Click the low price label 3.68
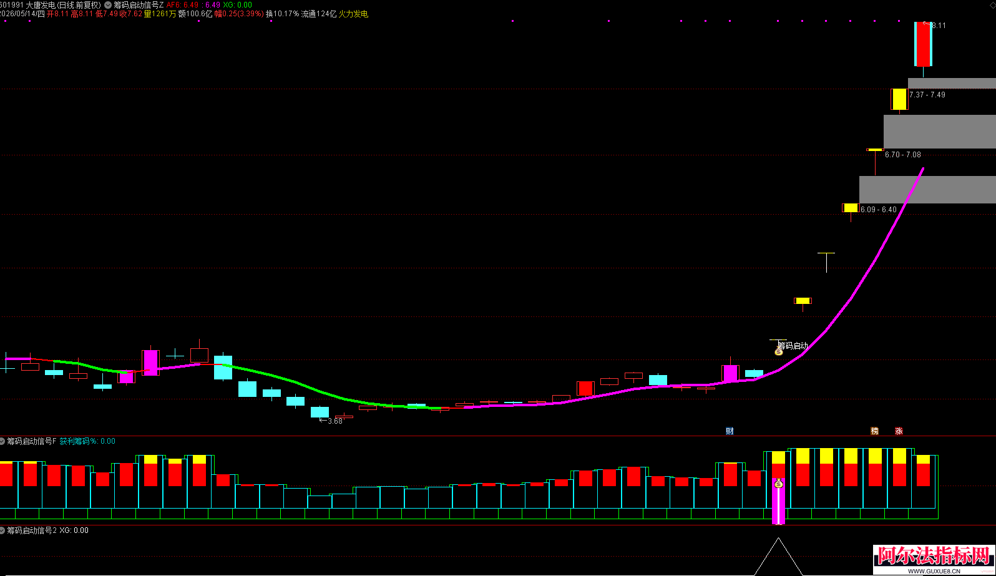 [335, 421]
